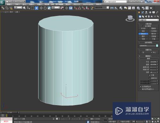The height and width of the screenshot is (123, 160).
Task: Select the Cameras create category icon
Action: 149,16
